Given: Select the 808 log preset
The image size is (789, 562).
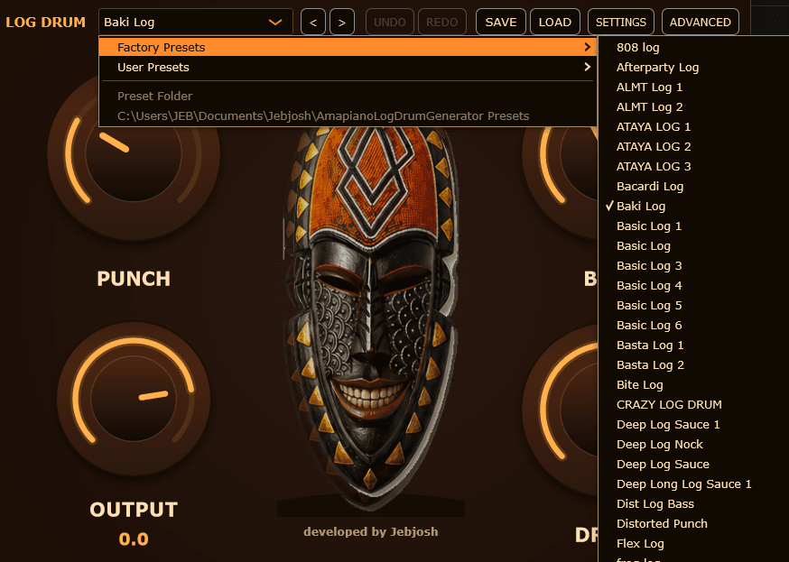Looking at the screenshot, I should 694,47.
